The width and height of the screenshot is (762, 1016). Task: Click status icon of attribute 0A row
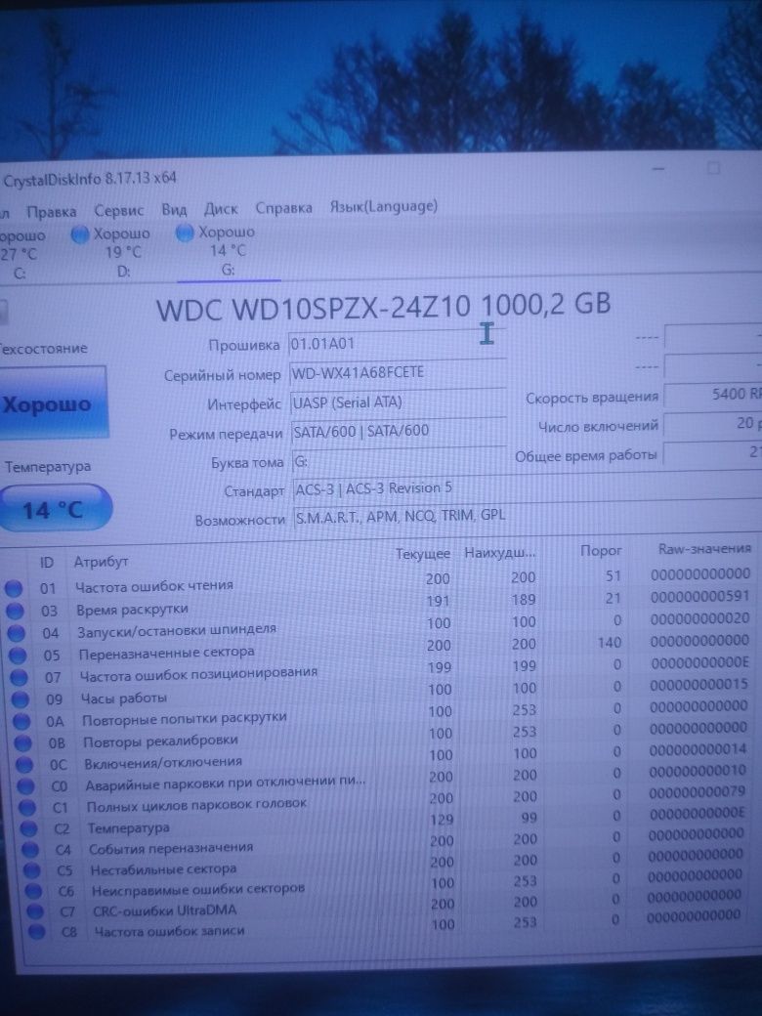[21, 721]
